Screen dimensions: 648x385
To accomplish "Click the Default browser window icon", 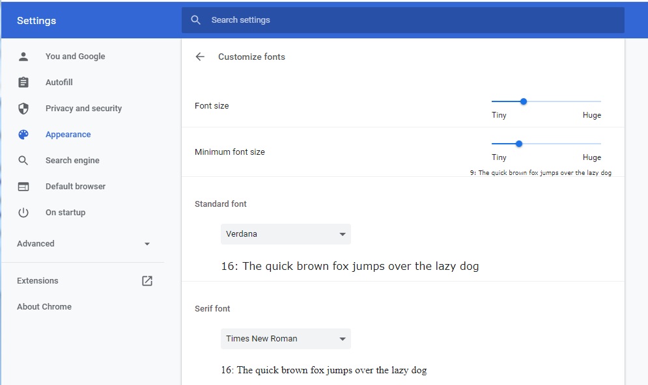I will (x=23, y=187).
